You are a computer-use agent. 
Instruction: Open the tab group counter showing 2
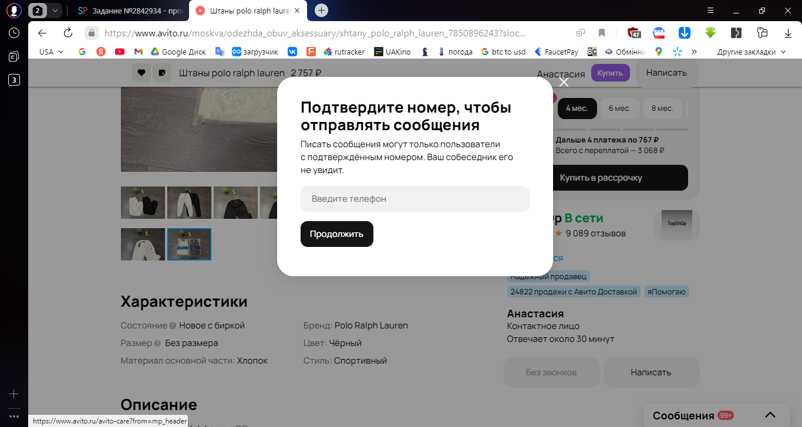click(38, 11)
